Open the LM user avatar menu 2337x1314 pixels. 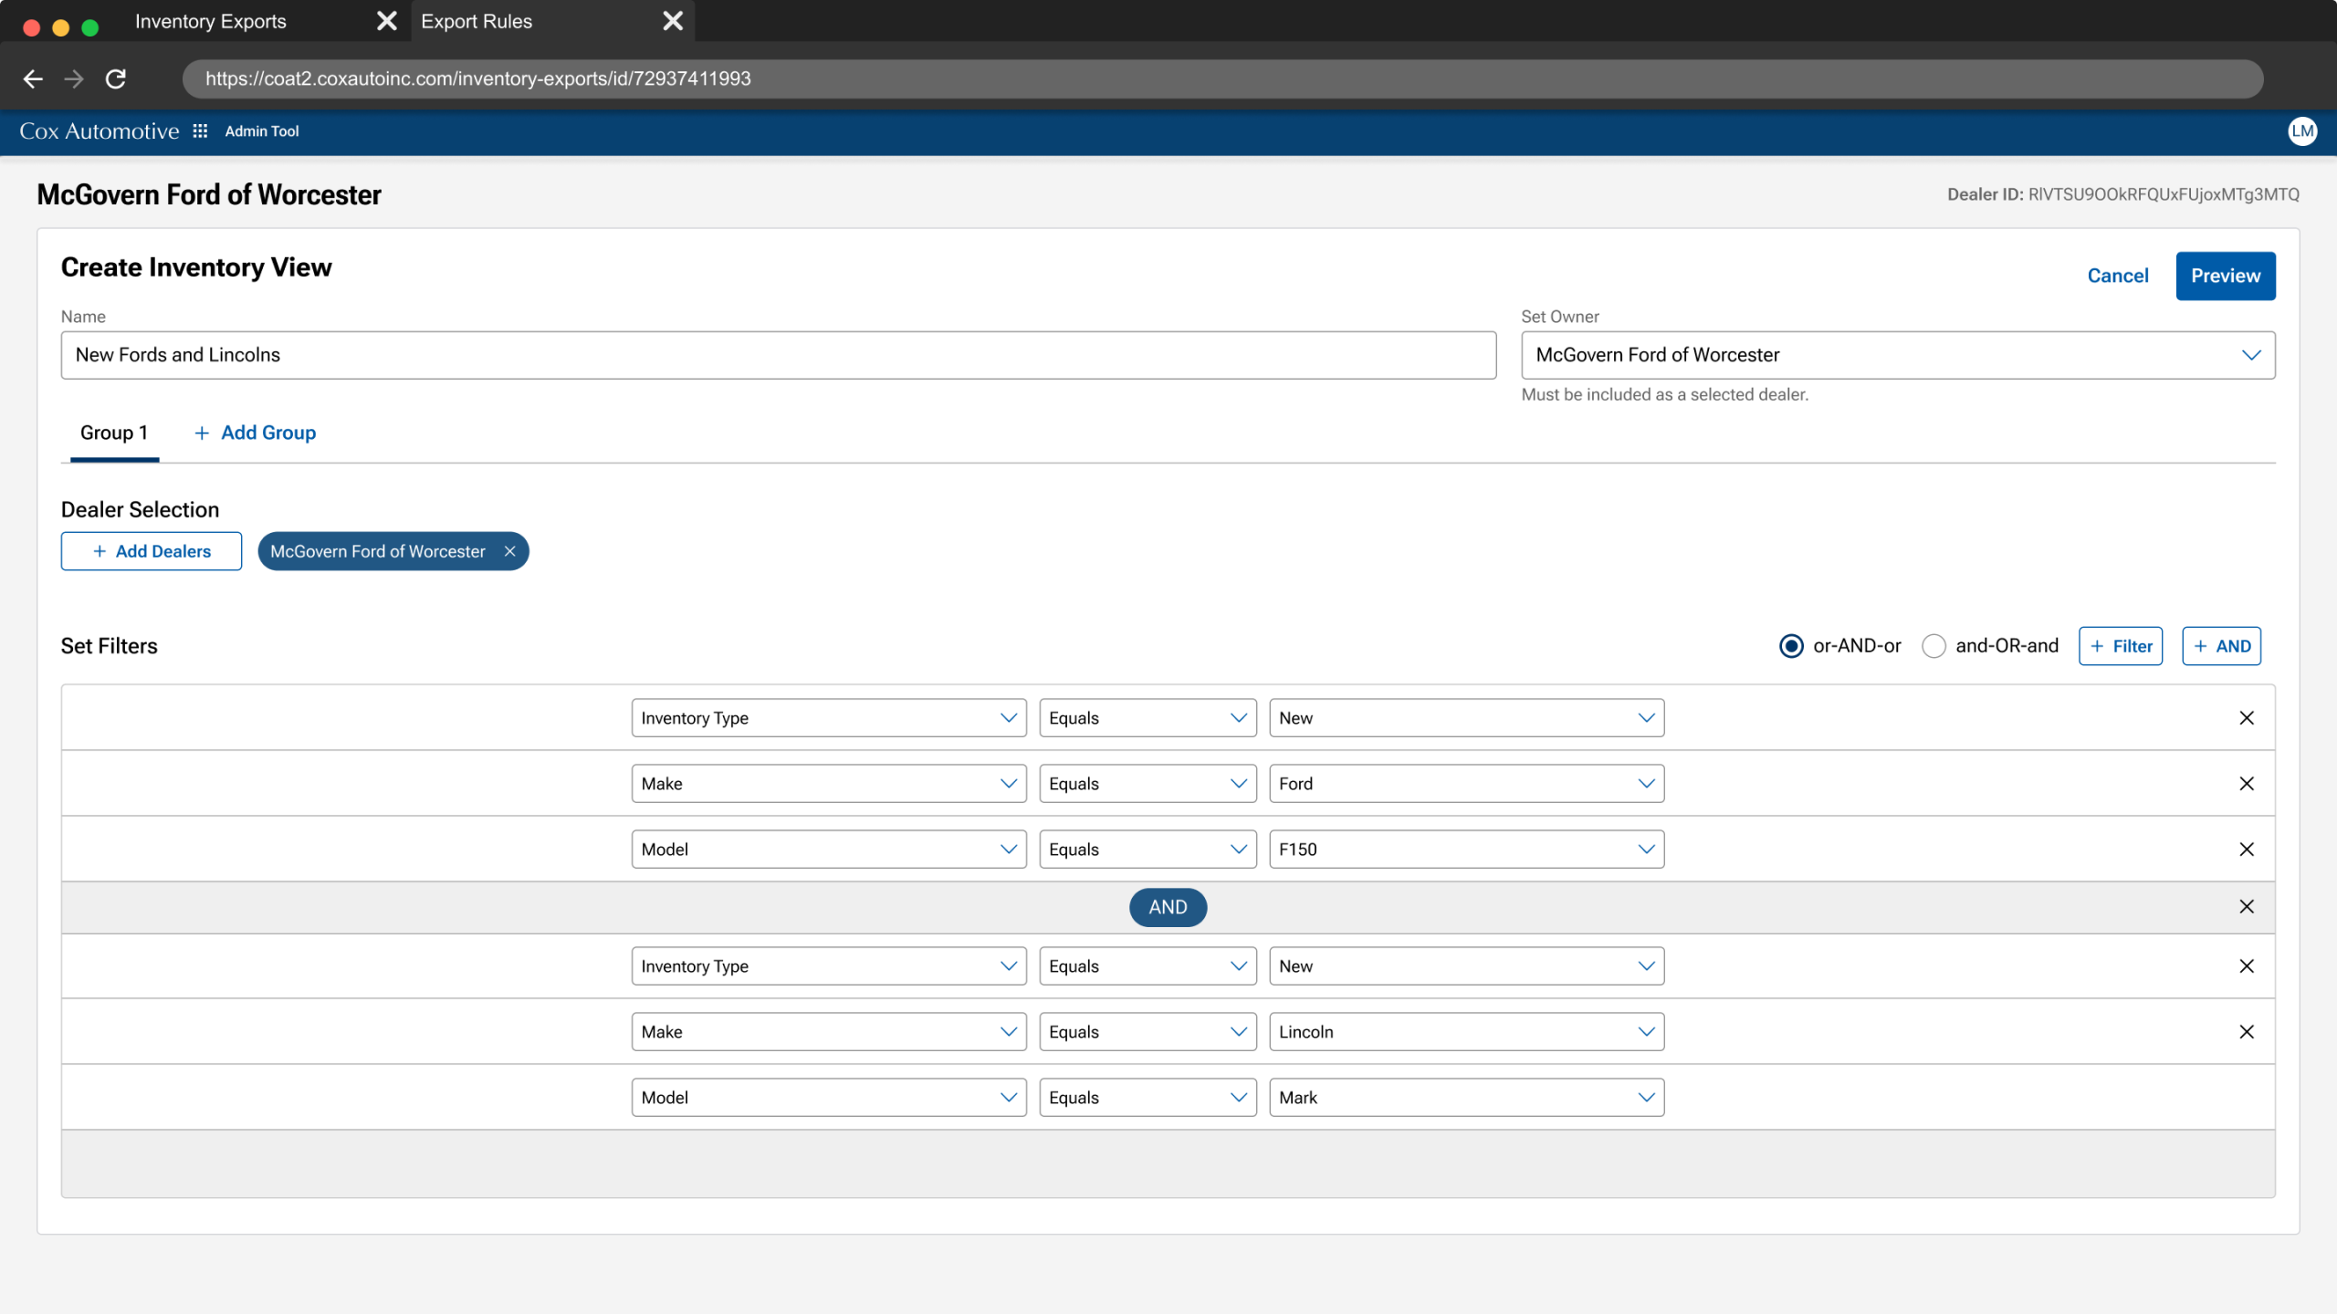pyautogui.click(x=2302, y=131)
